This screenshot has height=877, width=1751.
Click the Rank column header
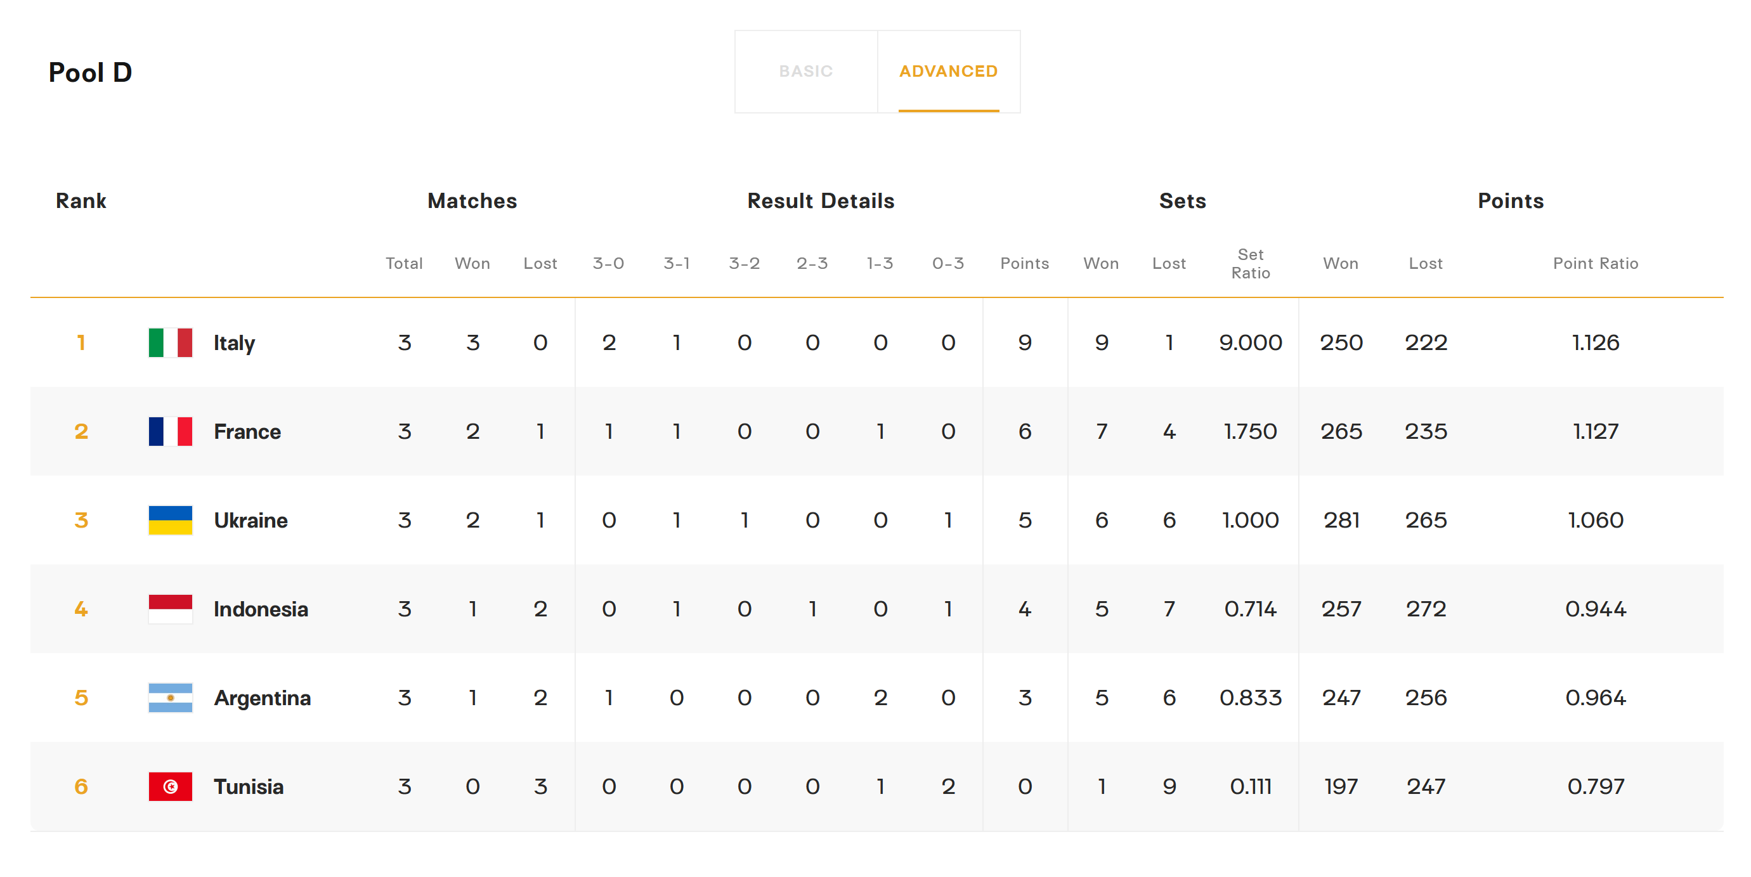pos(81,200)
